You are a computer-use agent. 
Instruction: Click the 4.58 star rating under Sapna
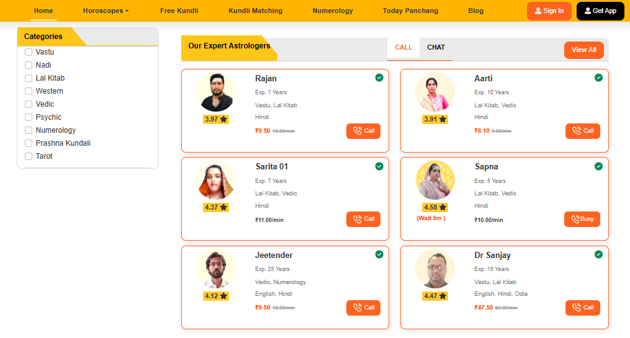[435, 207]
